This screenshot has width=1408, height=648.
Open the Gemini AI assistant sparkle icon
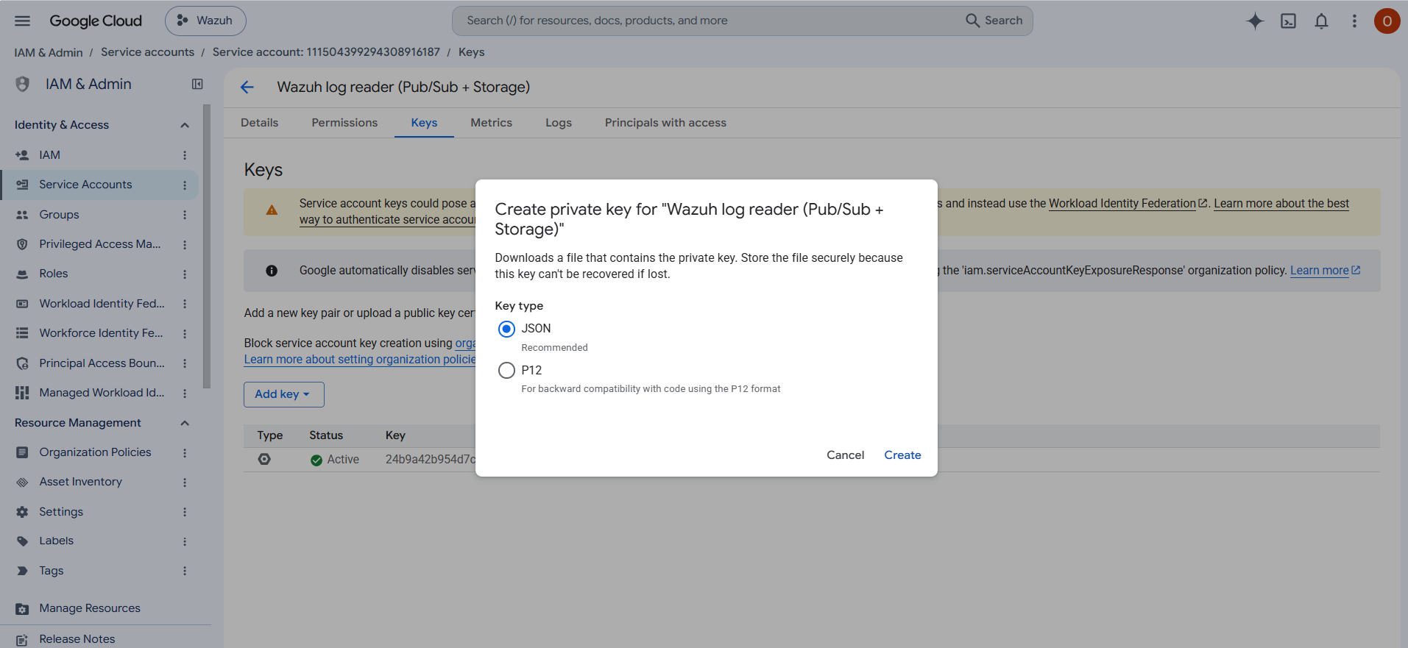[x=1255, y=21]
